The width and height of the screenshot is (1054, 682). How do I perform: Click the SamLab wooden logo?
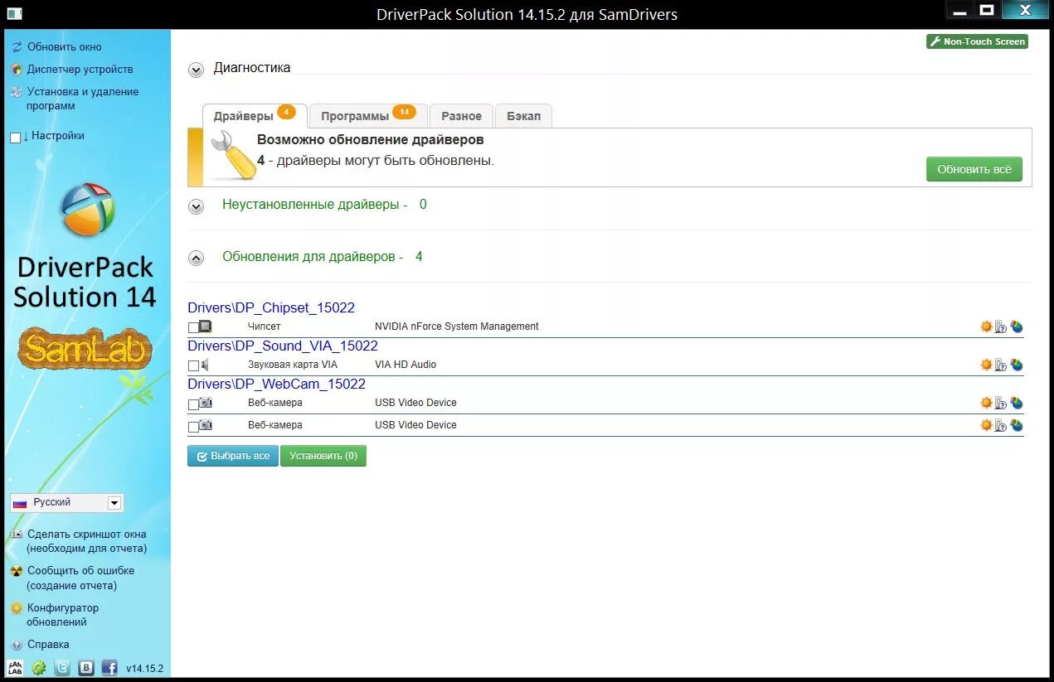85,349
